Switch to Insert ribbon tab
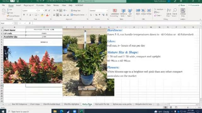 18,5
